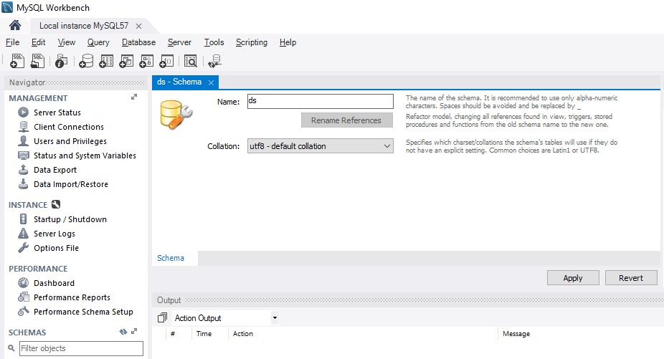Open Users and Privileges
Screen dimensions: 664x359
click(x=70, y=141)
